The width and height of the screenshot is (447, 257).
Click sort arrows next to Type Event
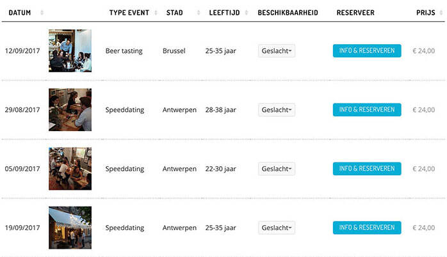click(x=156, y=13)
